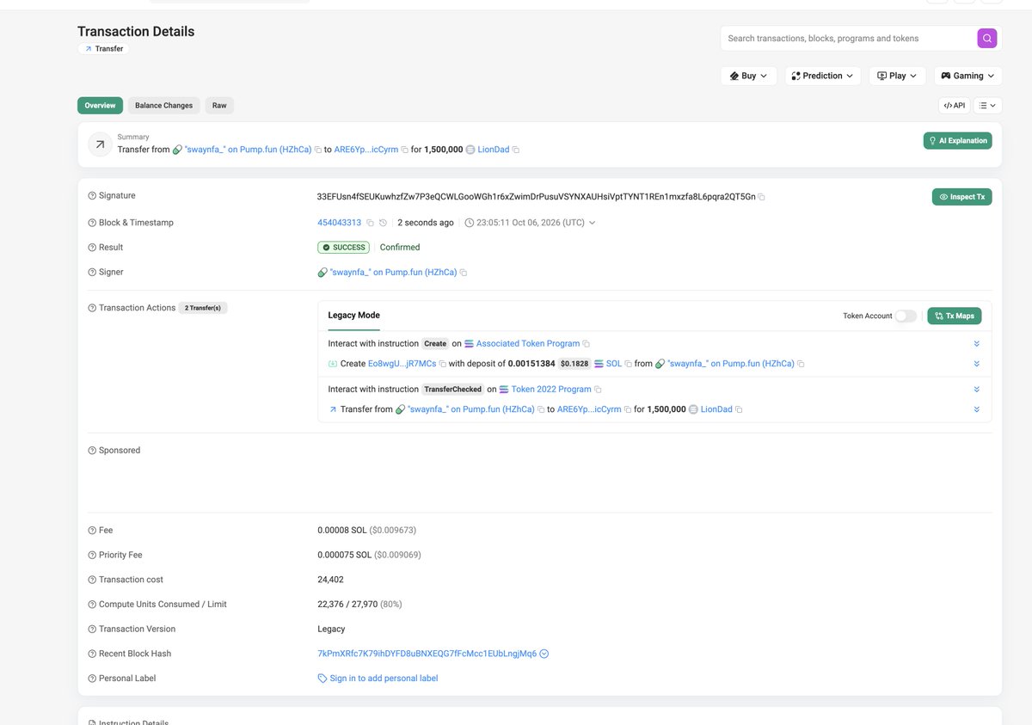Copy LionDad address in TransferChecked transfer row
This screenshot has height=725, width=1032.
(x=739, y=409)
